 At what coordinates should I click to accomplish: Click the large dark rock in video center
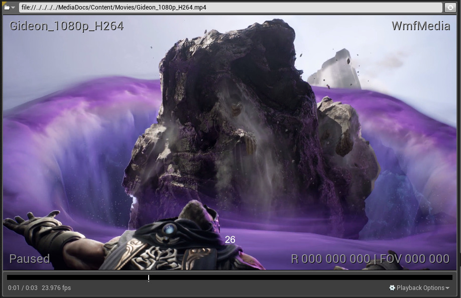coord(236,125)
